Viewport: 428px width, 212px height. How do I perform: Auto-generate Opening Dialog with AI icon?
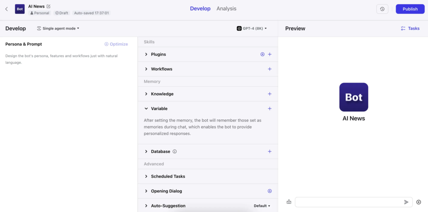[270, 191]
